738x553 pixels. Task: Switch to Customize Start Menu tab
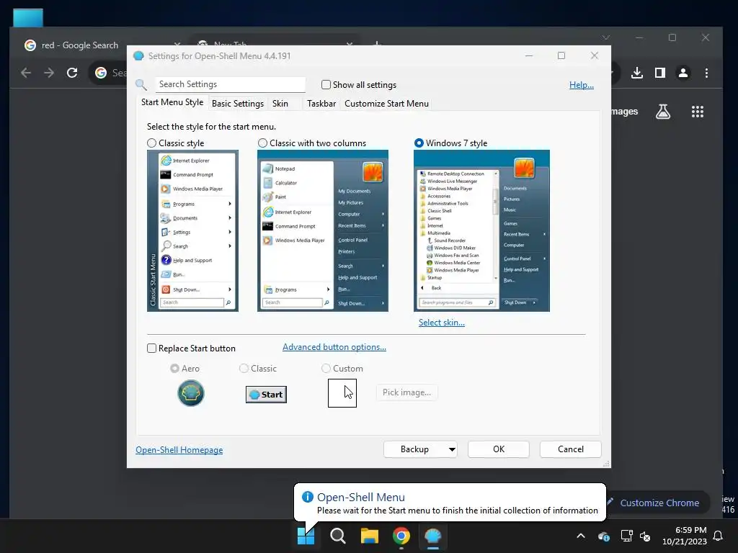coord(386,104)
